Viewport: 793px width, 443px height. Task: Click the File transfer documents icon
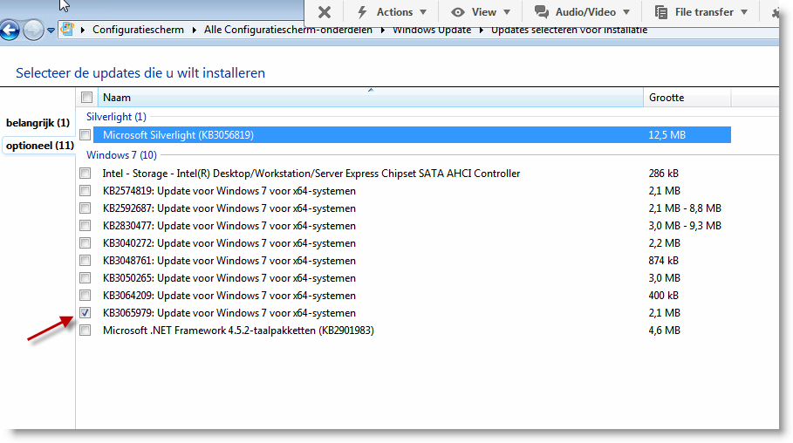point(660,12)
